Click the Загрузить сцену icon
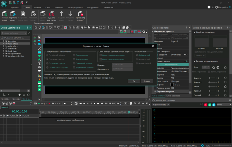The height and width of the screenshot is (147, 232). pos(13,14)
